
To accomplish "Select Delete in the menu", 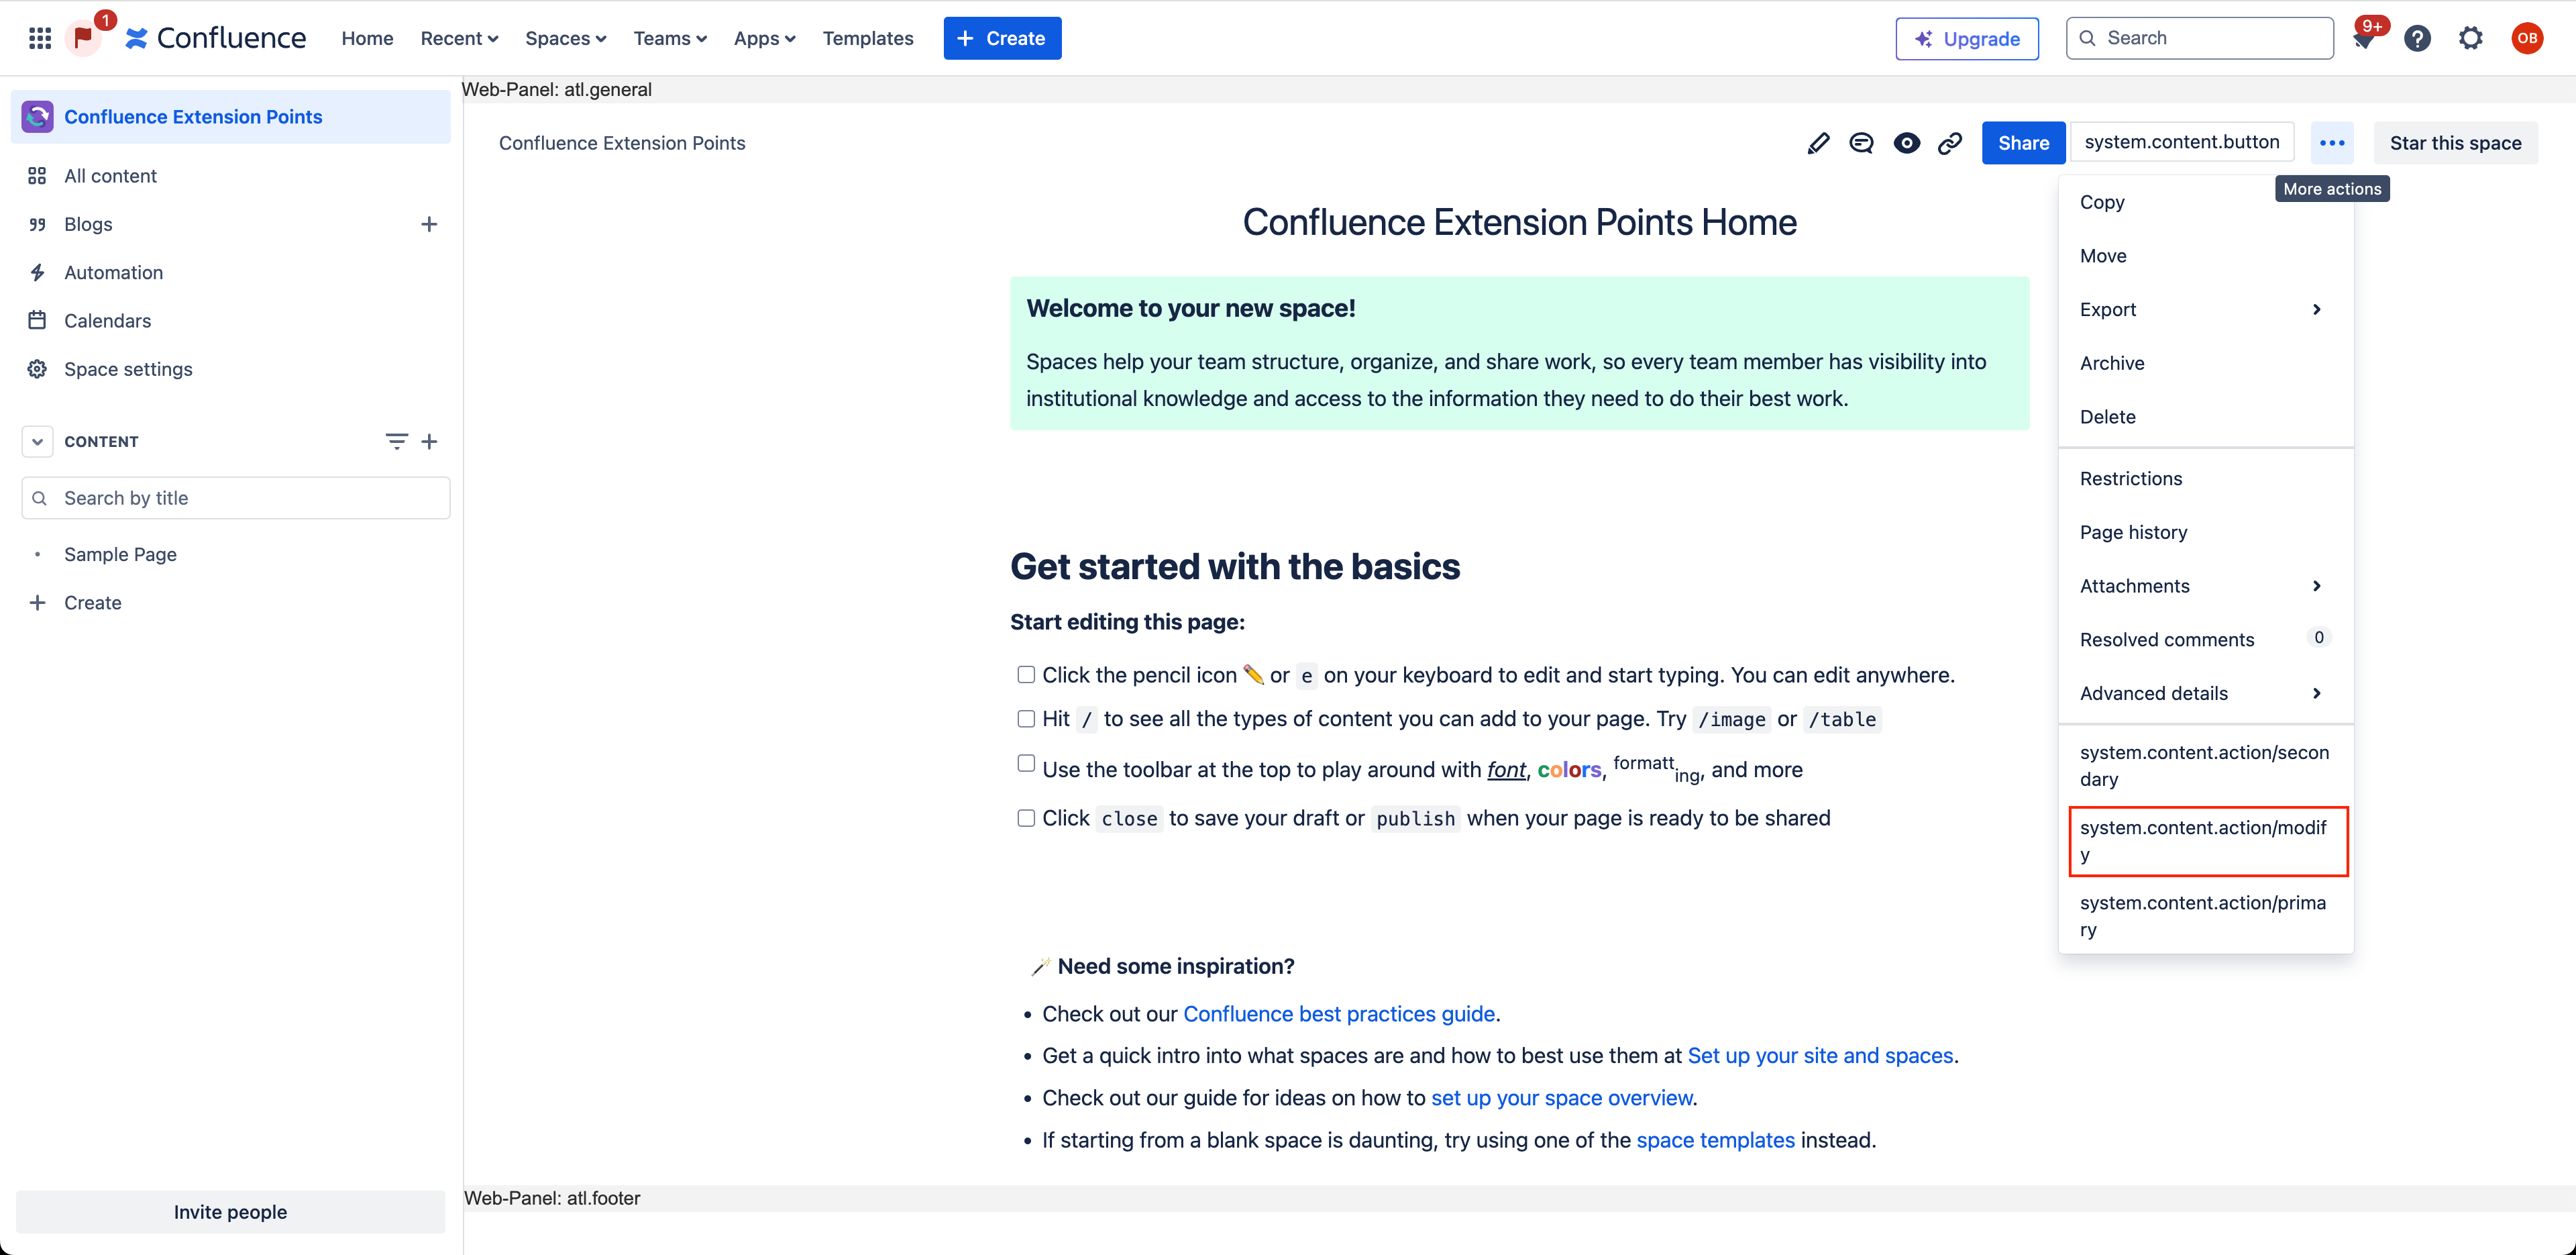I will point(2205,416).
